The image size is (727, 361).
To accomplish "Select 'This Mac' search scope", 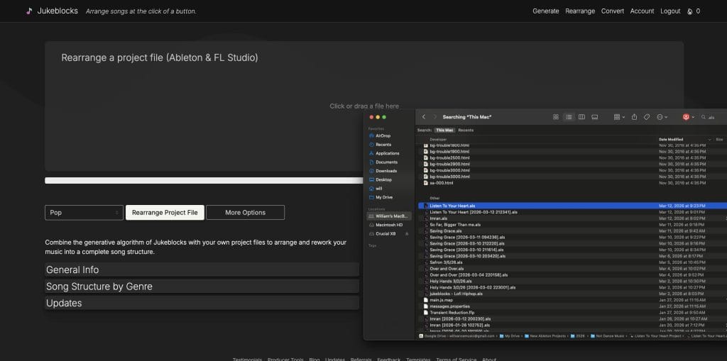I will tap(444, 130).
